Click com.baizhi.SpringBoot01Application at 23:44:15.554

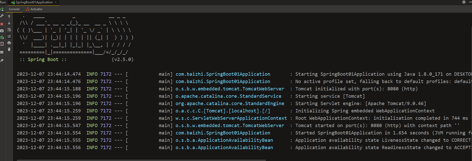point(223,133)
